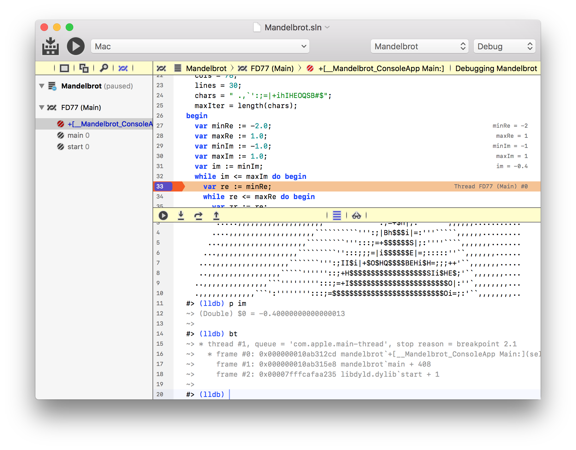Click Mandelbrot in the jump bar breadcrumb
The image size is (576, 450).
tap(206, 68)
